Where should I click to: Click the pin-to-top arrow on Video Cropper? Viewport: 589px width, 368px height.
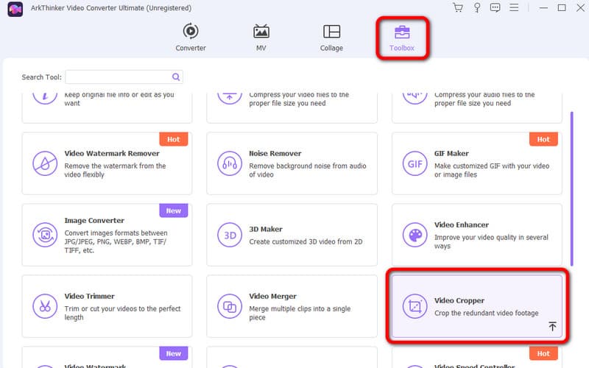pyautogui.click(x=552, y=326)
